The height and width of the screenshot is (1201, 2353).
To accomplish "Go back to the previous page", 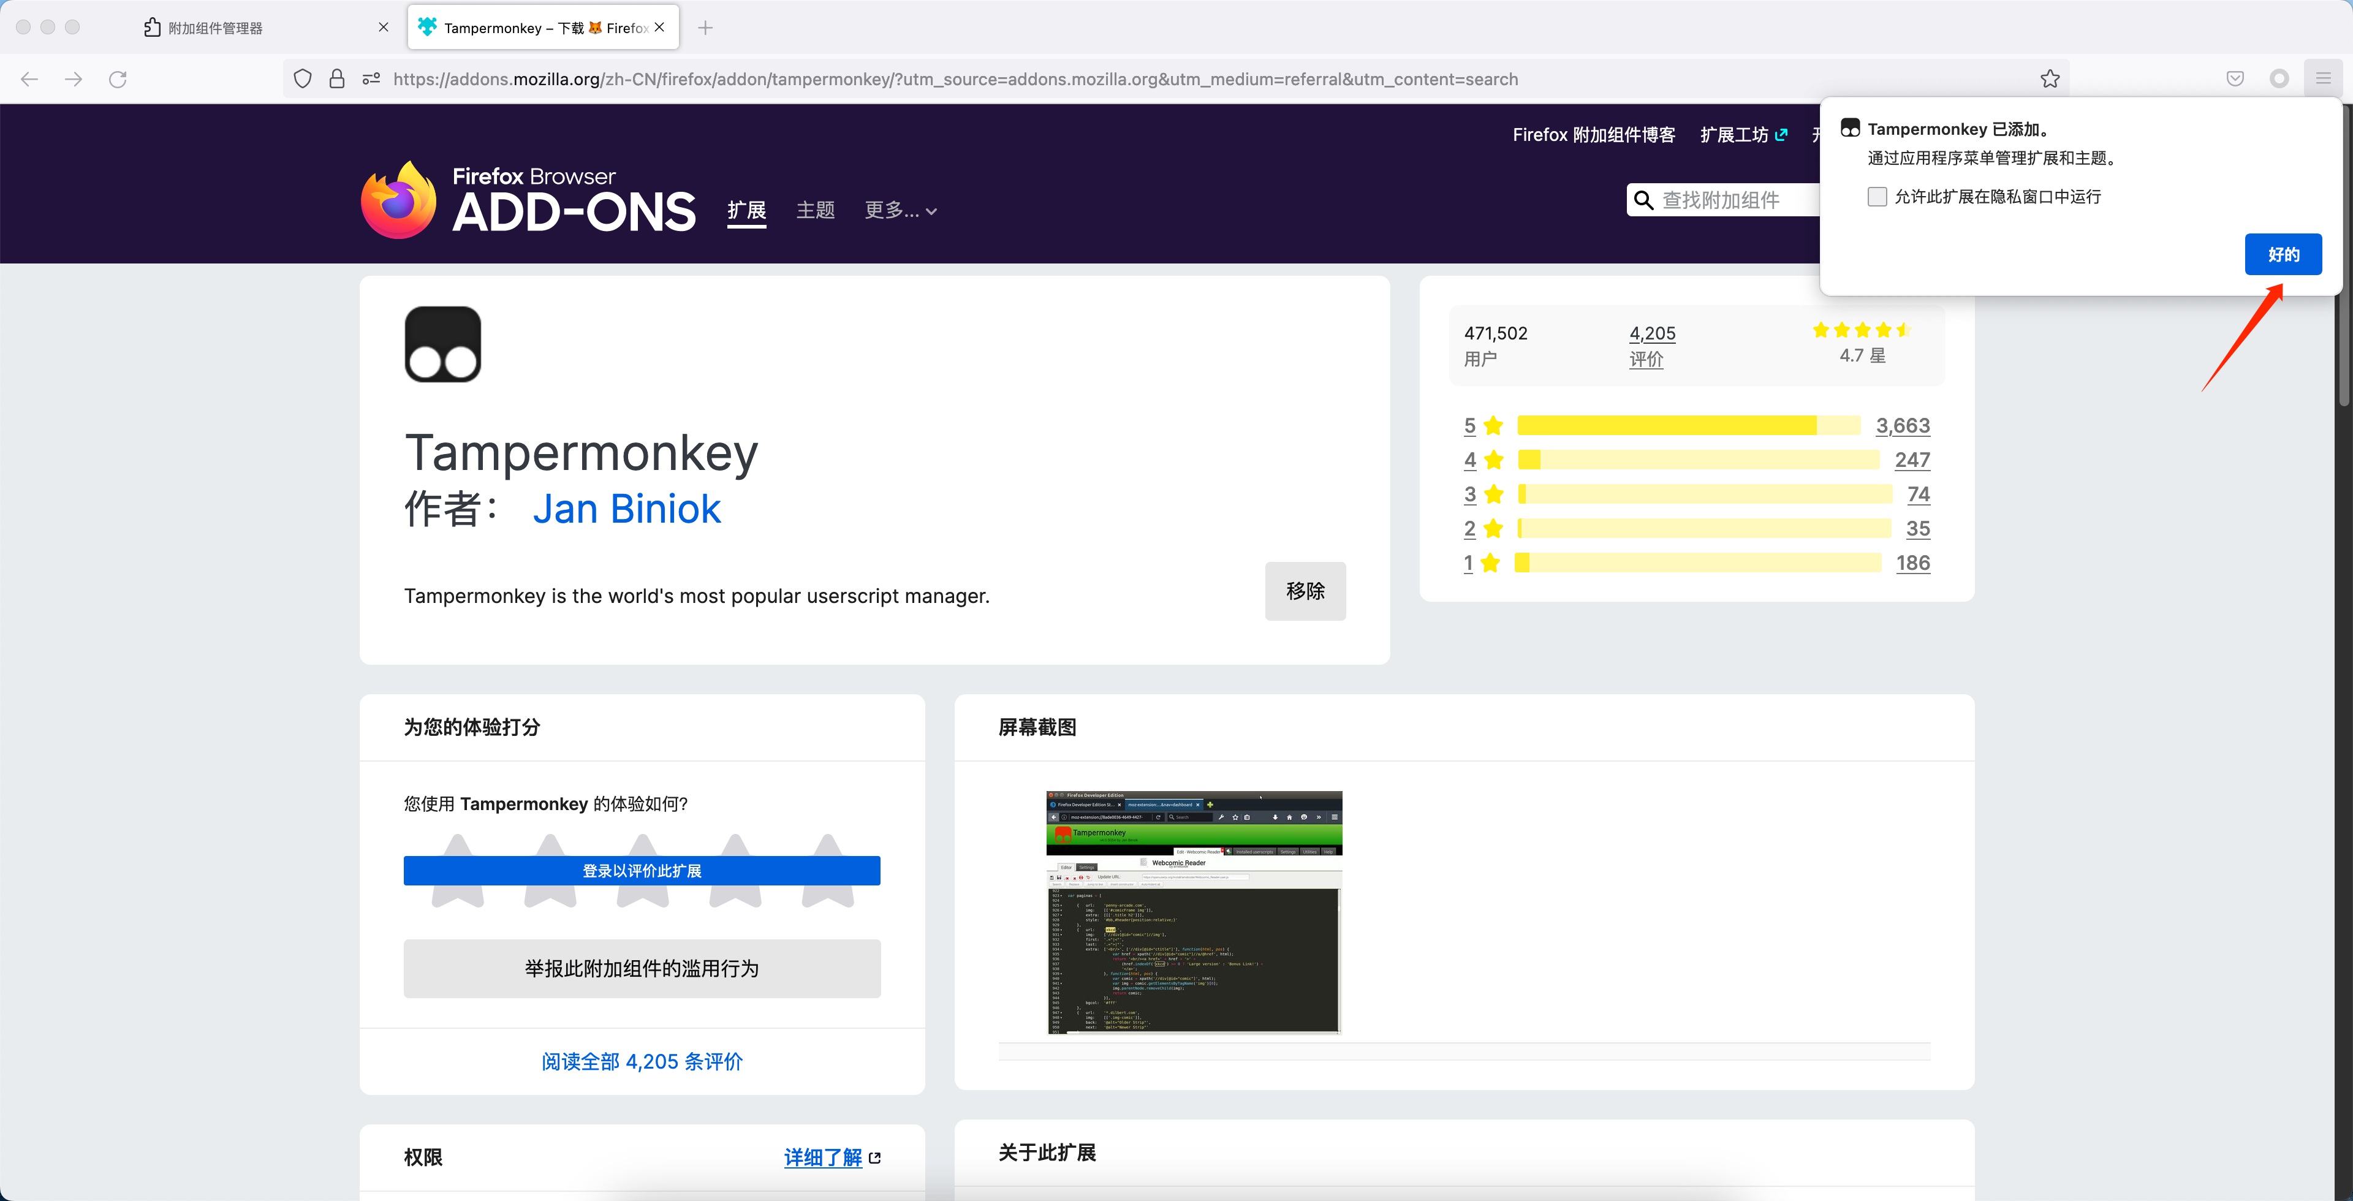I will pos(29,80).
